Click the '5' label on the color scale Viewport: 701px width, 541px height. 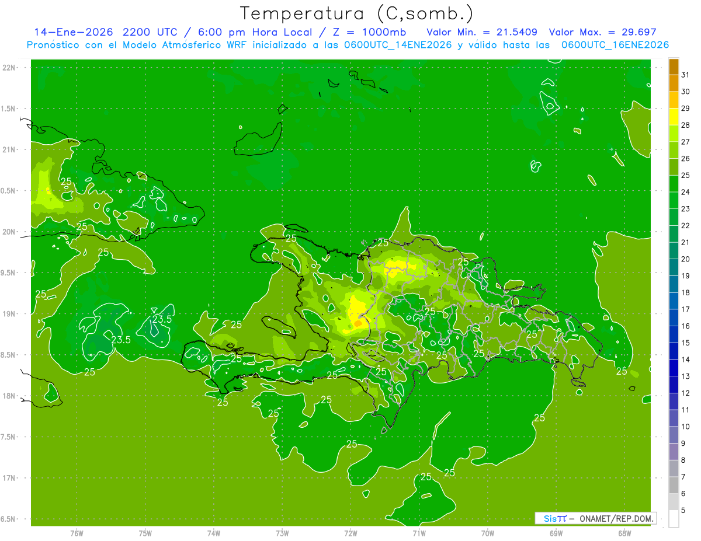coord(683,511)
